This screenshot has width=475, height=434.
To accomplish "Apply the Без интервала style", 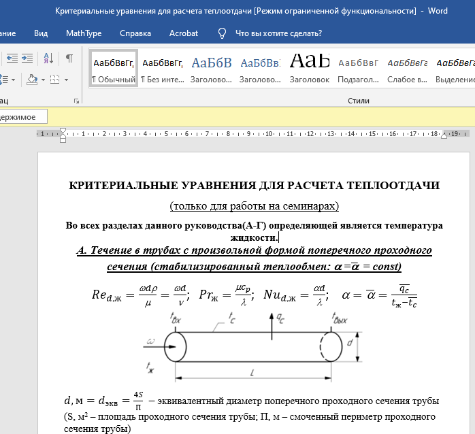I will pos(162,69).
